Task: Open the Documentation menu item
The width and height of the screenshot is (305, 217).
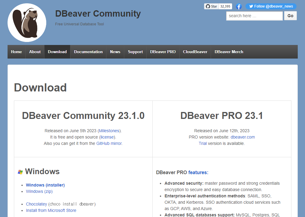Action: 88,52
